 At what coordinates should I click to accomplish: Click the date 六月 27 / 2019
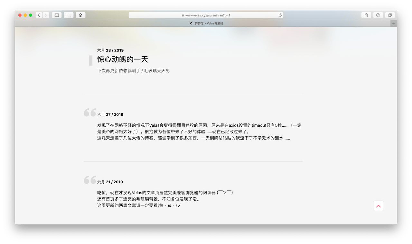tap(110, 114)
